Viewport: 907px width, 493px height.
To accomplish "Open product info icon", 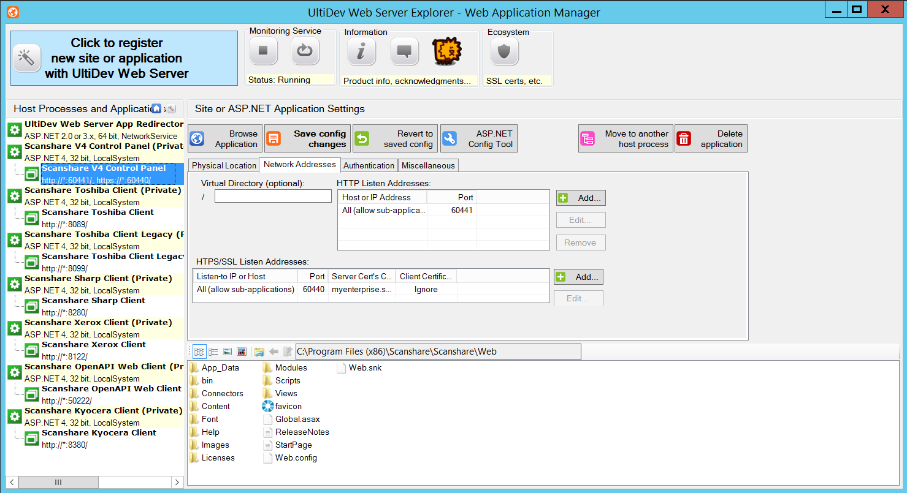I will (362, 51).
